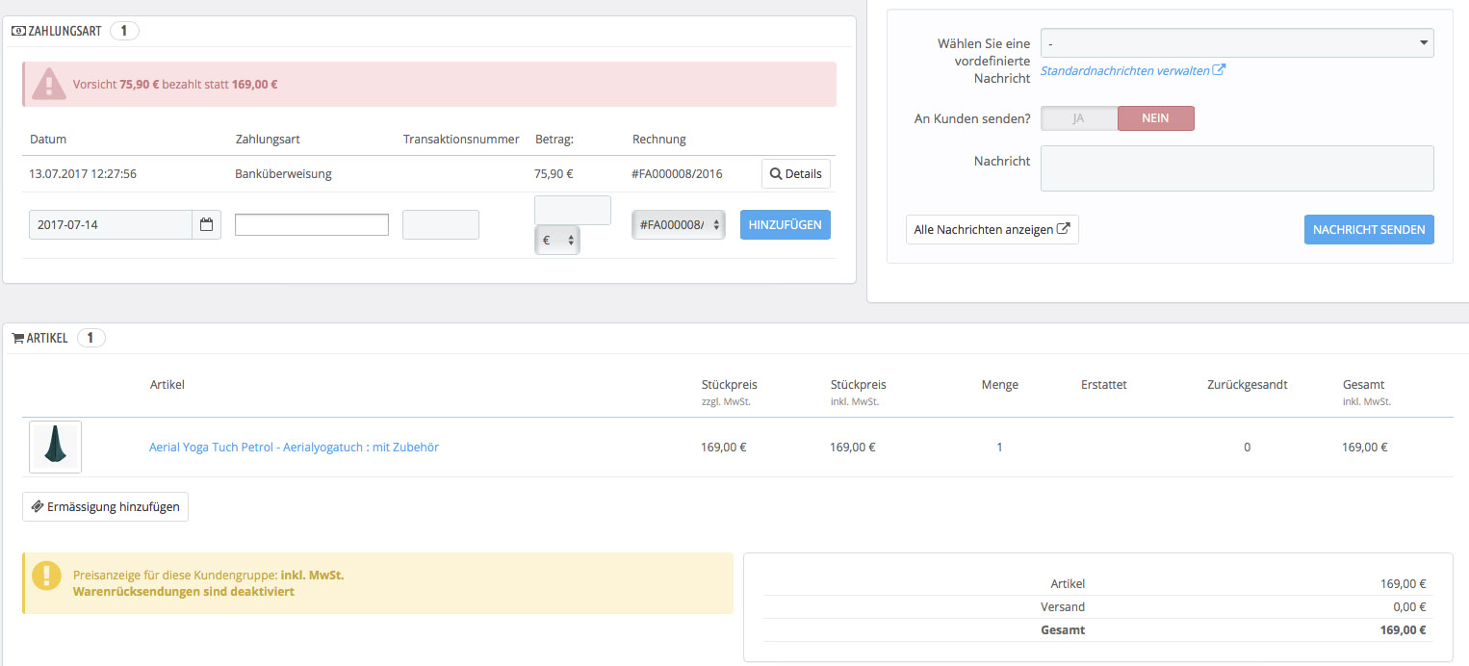Image resolution: width=1469 pixels, height=666 pixels.
Task: Set An Kunden senden to JA
Action: 1079,118
